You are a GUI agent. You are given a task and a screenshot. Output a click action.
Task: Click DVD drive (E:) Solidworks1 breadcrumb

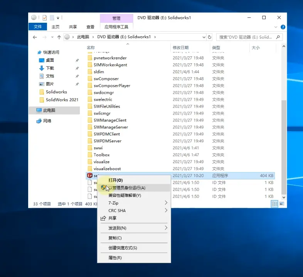(124, 37)
